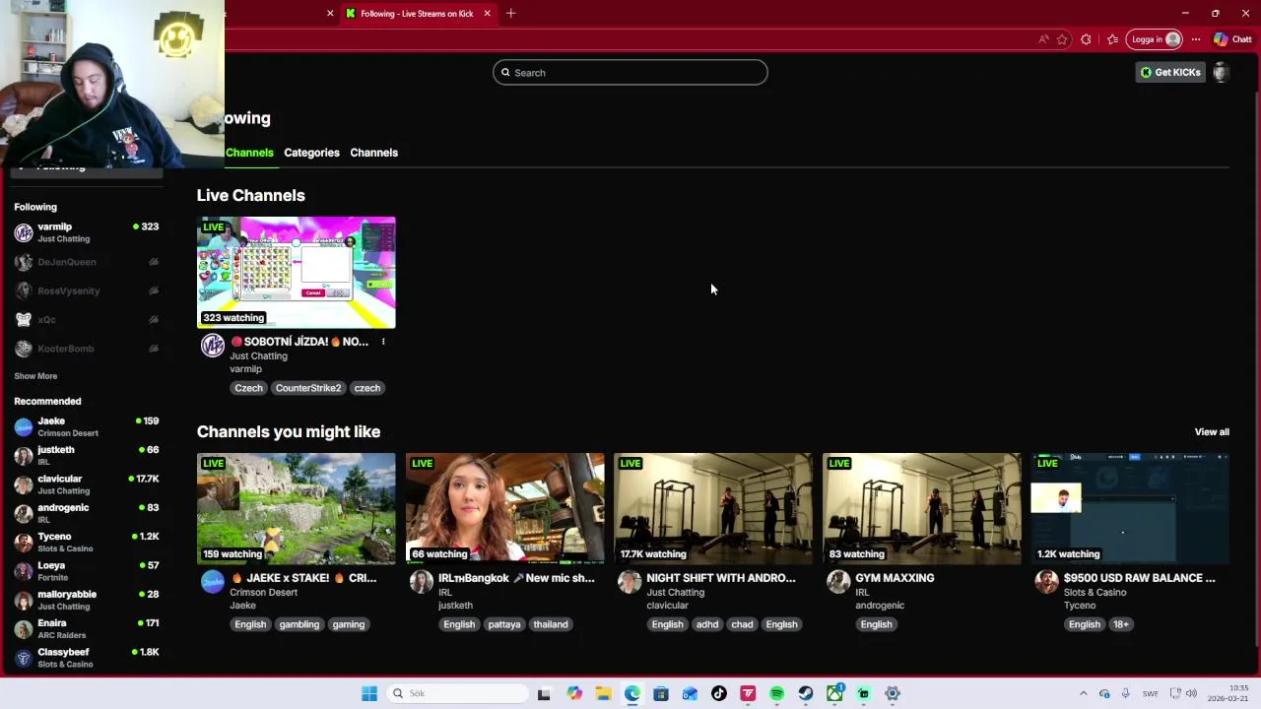Click the adhd tag

(707, 624)
